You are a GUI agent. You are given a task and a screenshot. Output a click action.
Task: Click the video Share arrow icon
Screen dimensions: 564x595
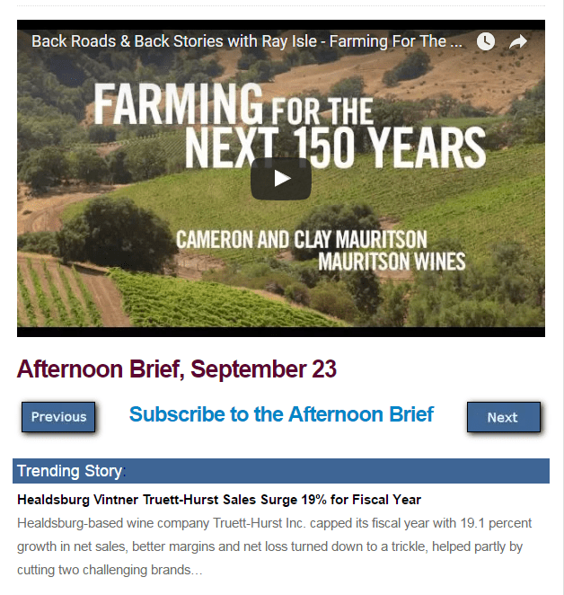(518, 41)
